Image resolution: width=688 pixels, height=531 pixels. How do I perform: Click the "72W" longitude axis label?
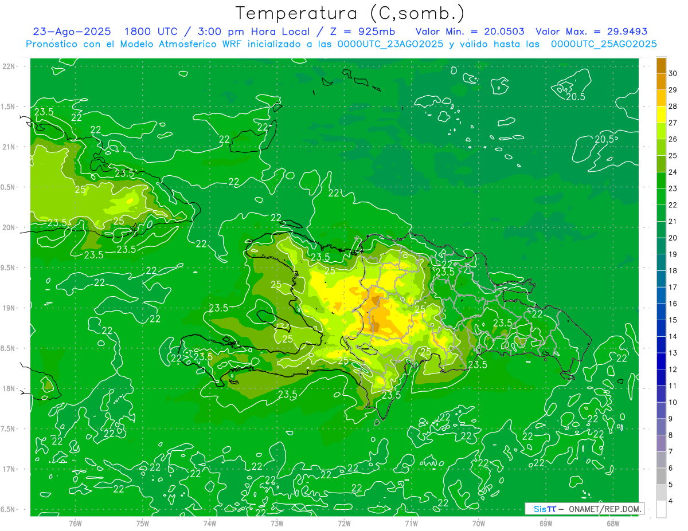[x=344, y=523]
